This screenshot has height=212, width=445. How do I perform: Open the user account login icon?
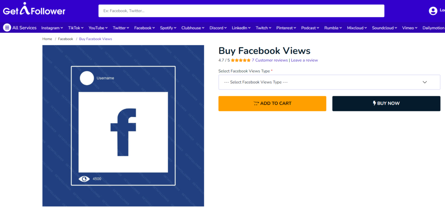pos(433,11)
